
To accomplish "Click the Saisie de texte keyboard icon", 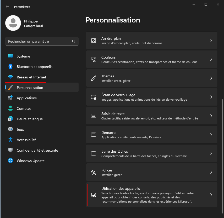I will pyautogui.click(x=94, y=116).
